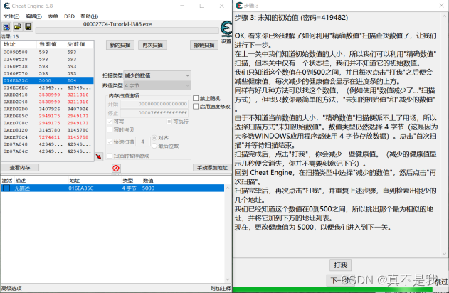449x293 pixels.
Task: Open the 文件(F) menu
Action: click(11, 16)
